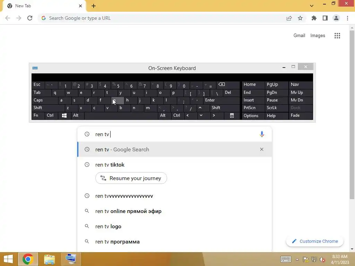Open a new tab with plus icon
The width and height of the screenshot is (355, 266).
point(94,6)
